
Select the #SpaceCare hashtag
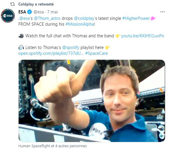pyautogui.click(x=96, y=53)
